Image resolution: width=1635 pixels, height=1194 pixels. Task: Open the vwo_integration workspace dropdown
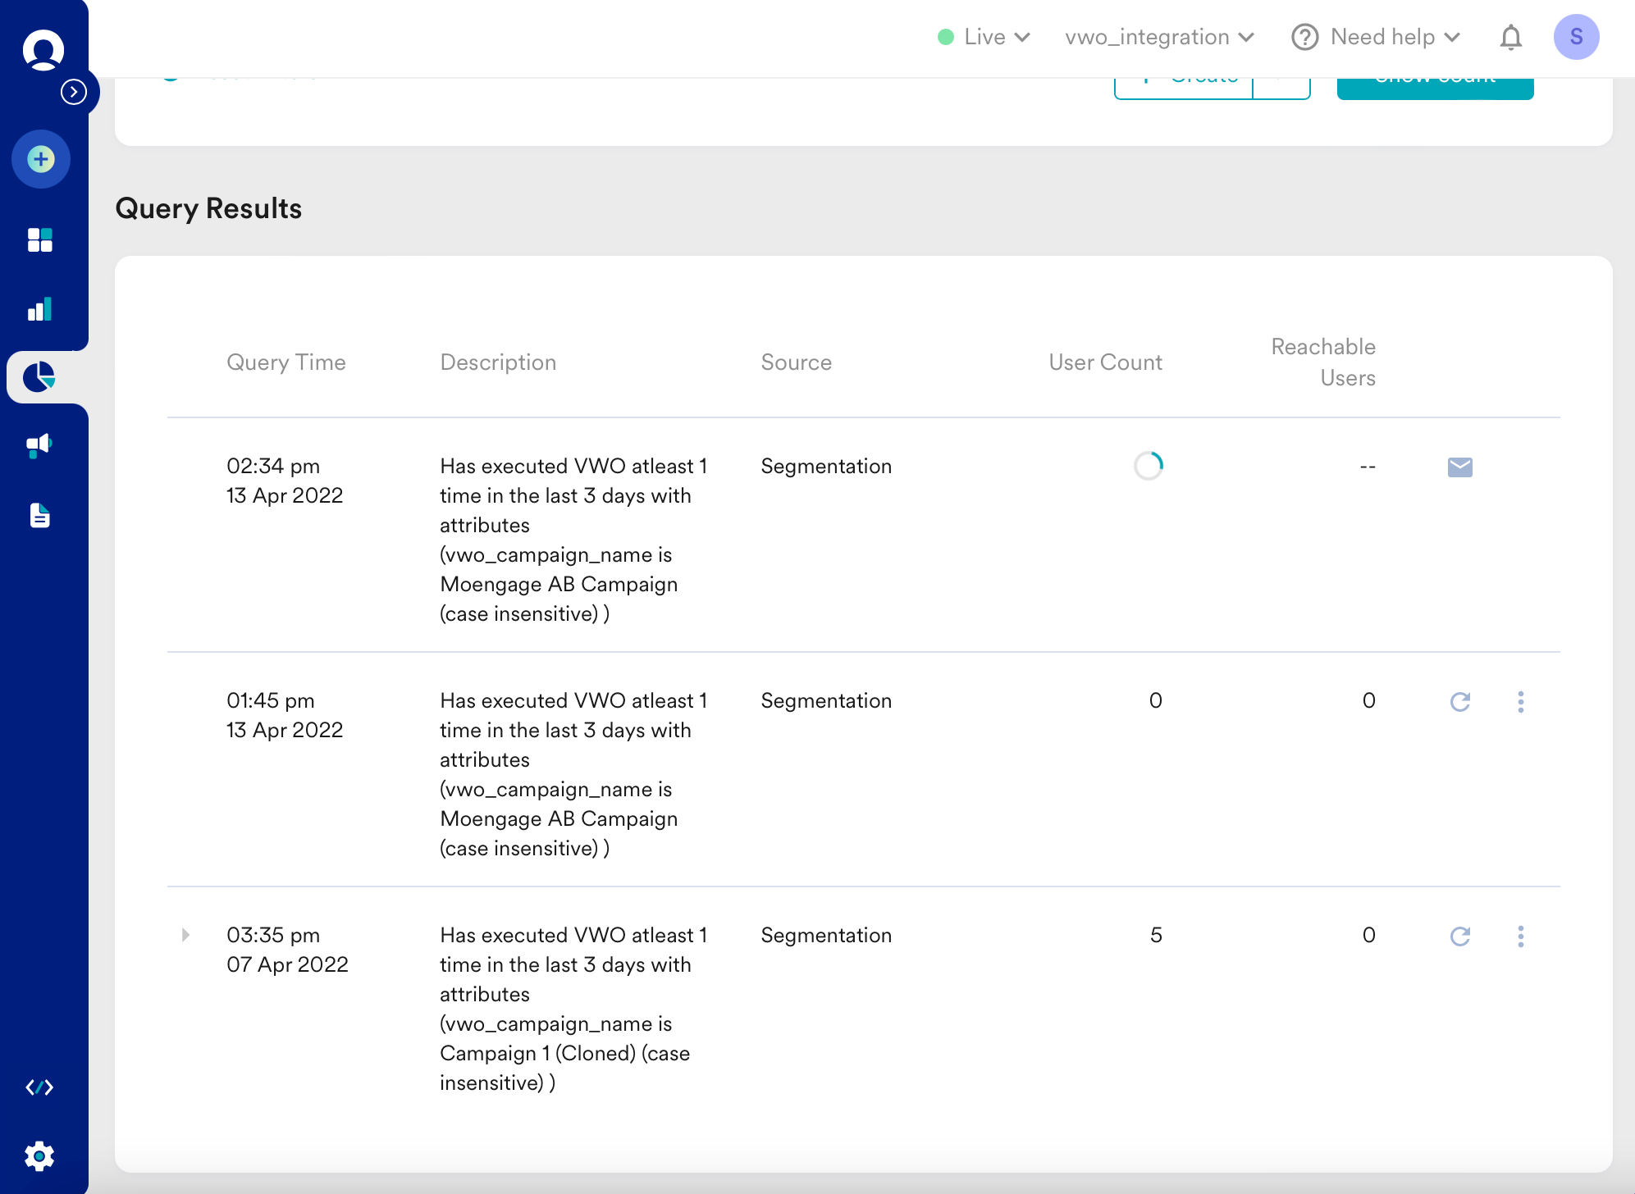1160,37
